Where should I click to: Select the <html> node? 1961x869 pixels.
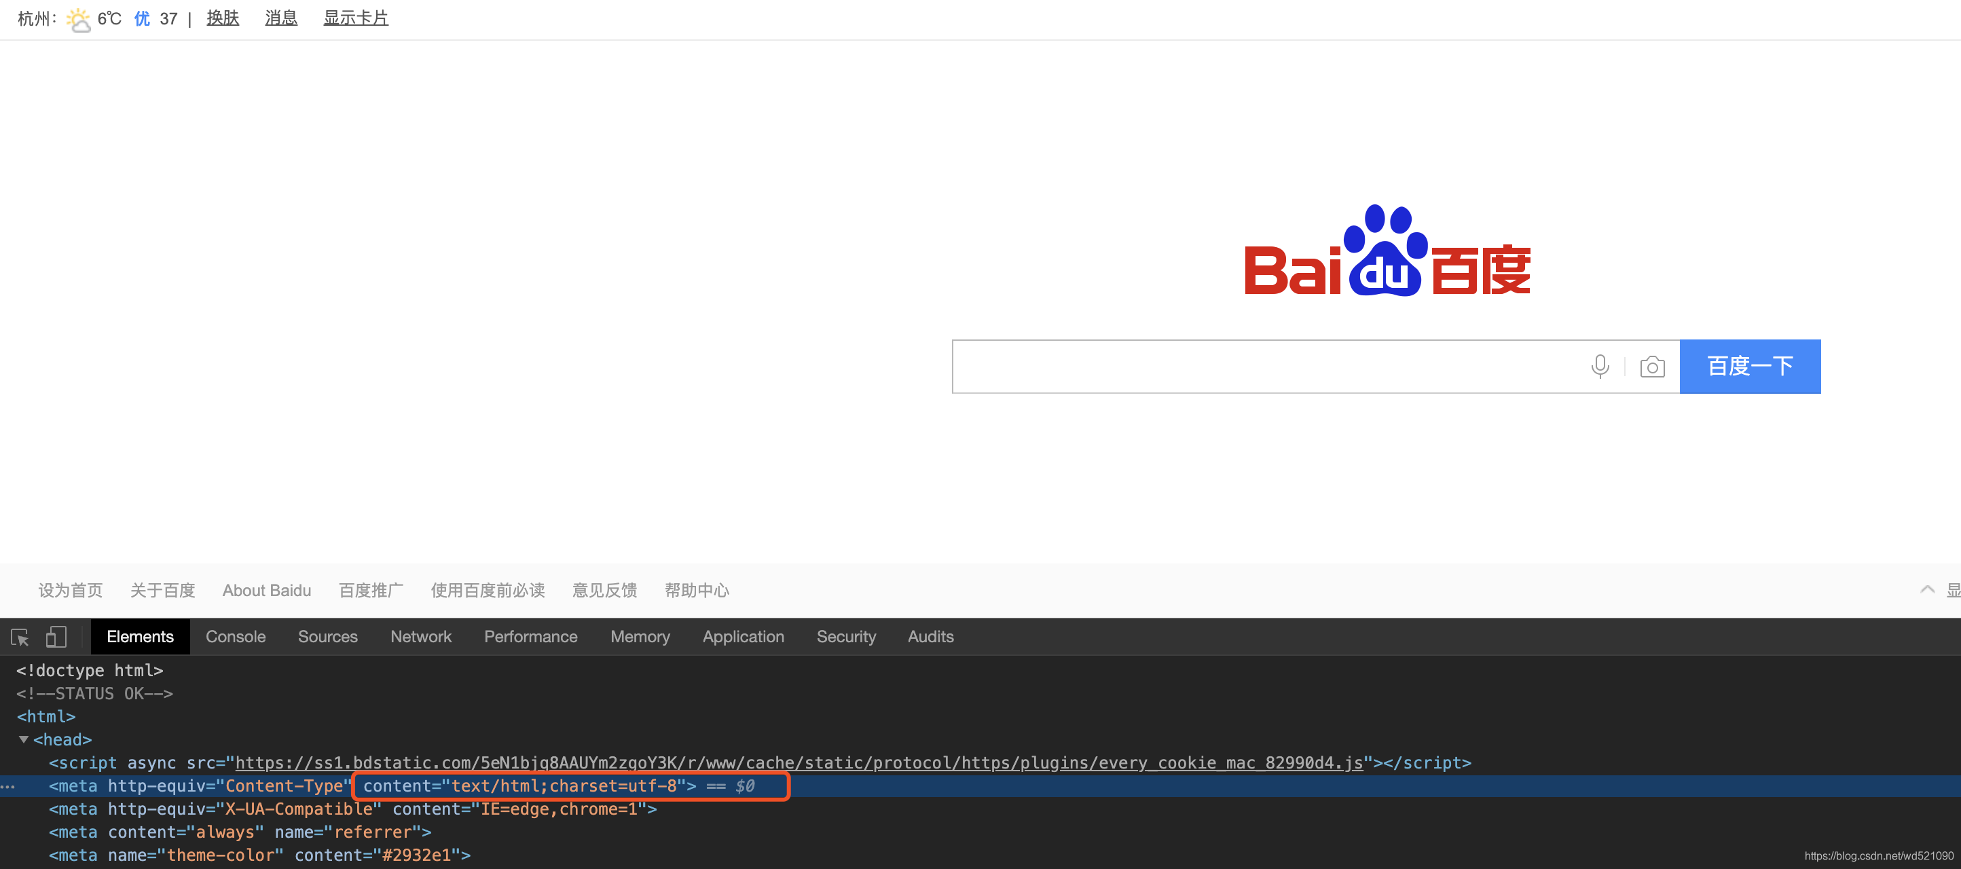(x=45, y=717)
